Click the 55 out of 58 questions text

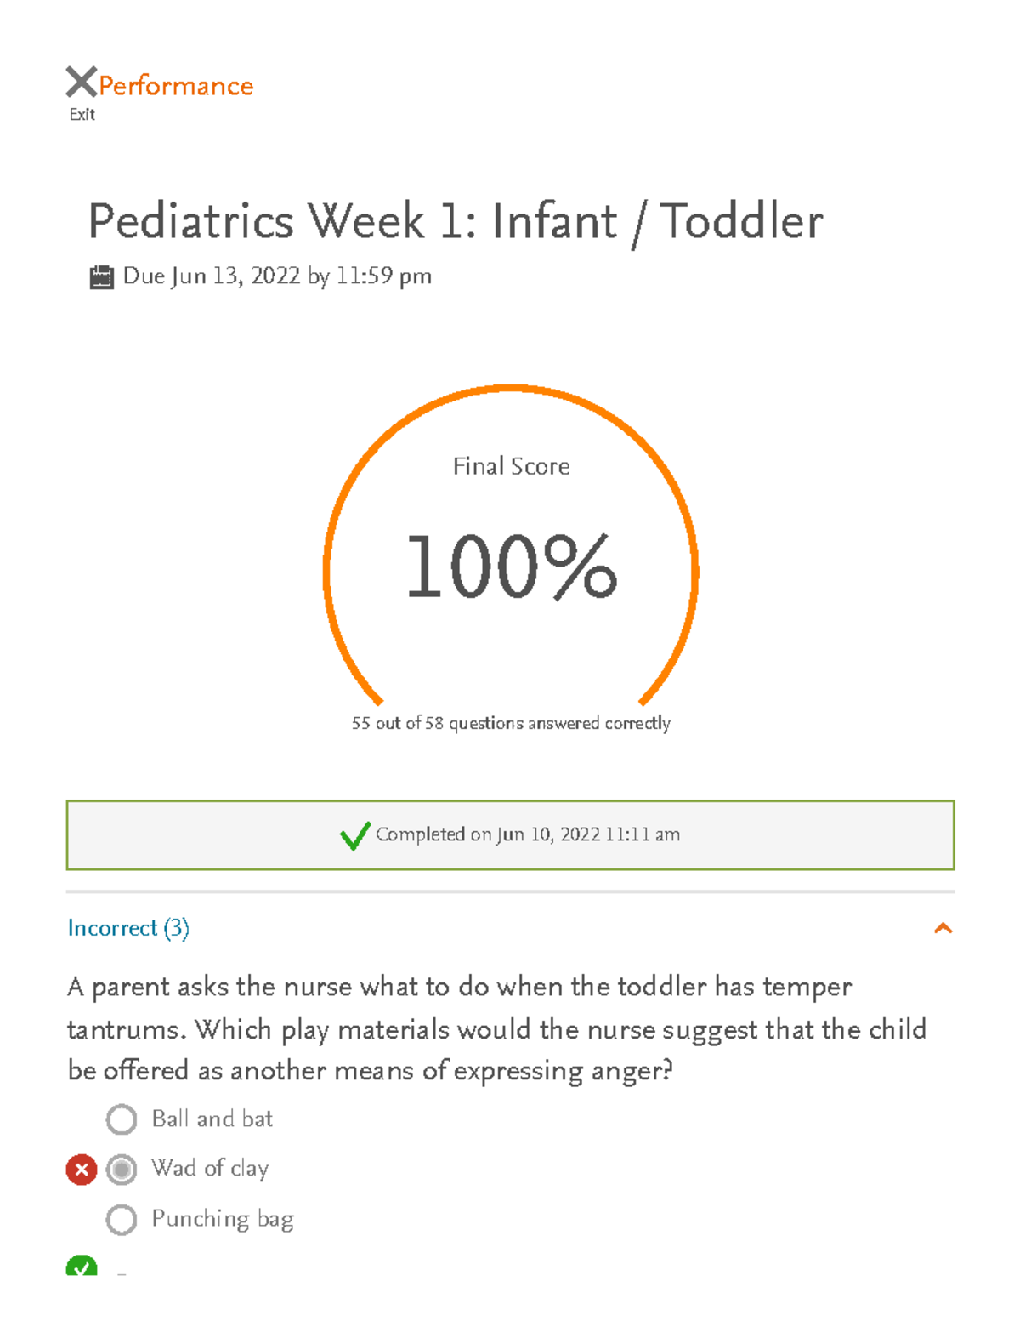click(510, 722)
